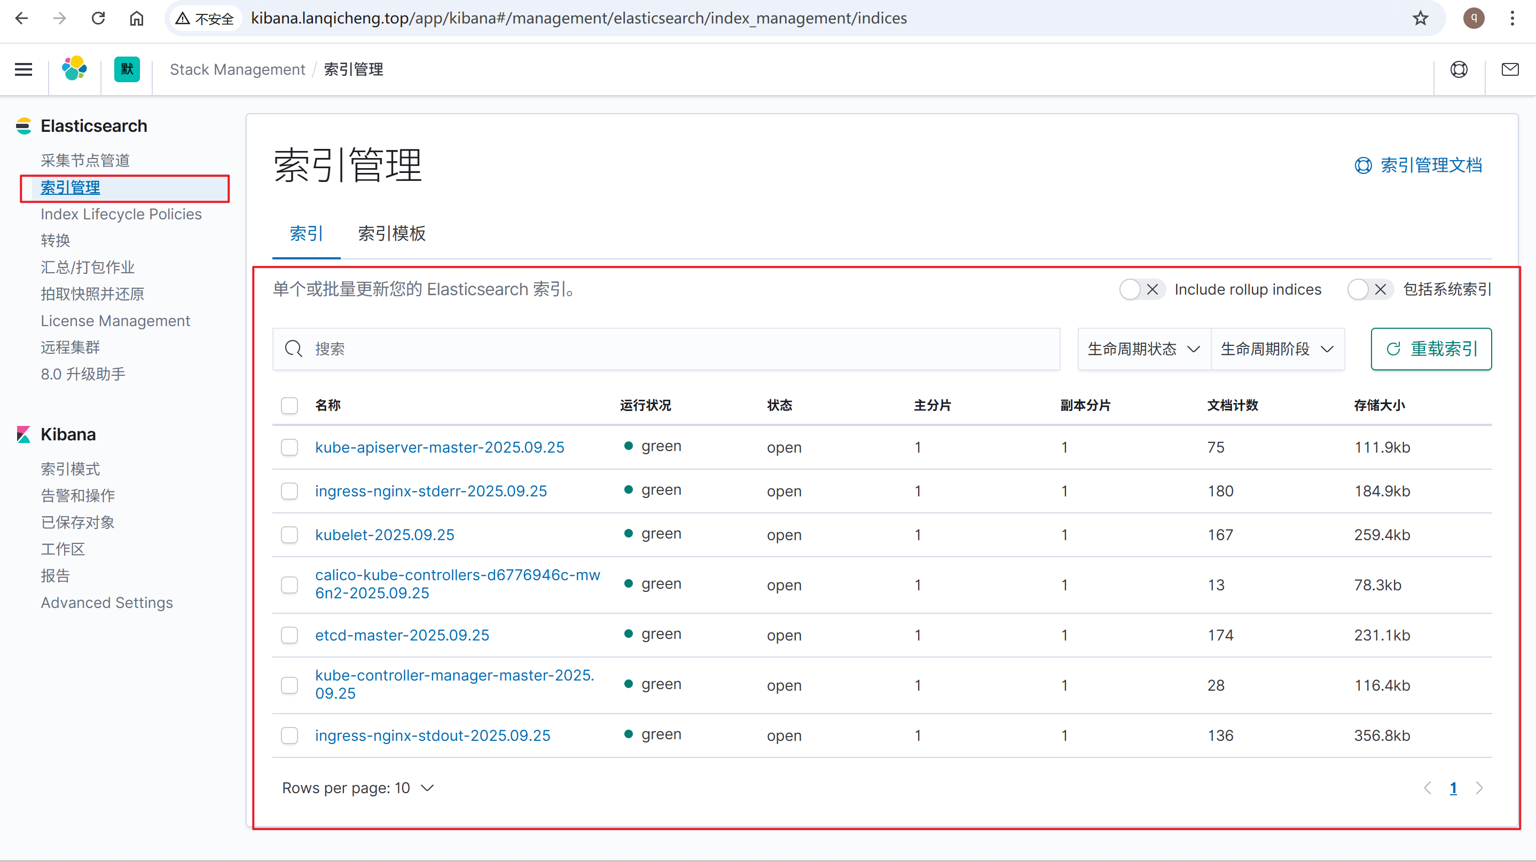Open 工作区 under Kibana
Viewport: 1536px width, 862px height.
tap(62, 549)
